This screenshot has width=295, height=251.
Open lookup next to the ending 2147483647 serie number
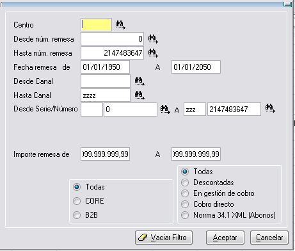point(270,108)
